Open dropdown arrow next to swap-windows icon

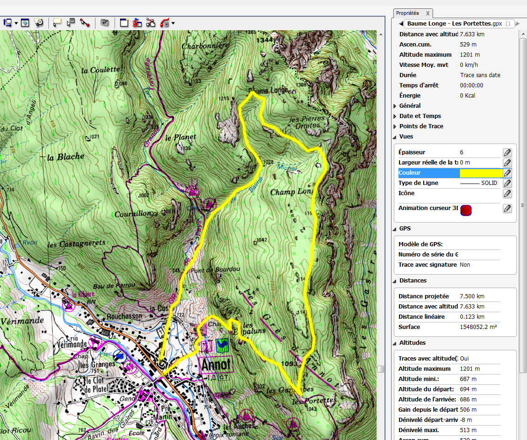pos(16,23)
